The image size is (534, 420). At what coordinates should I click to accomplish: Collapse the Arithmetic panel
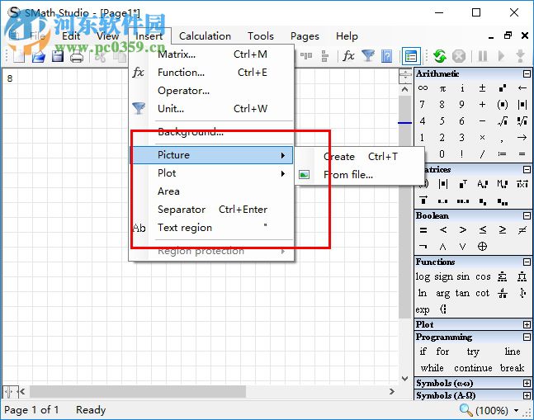(527, 74)
